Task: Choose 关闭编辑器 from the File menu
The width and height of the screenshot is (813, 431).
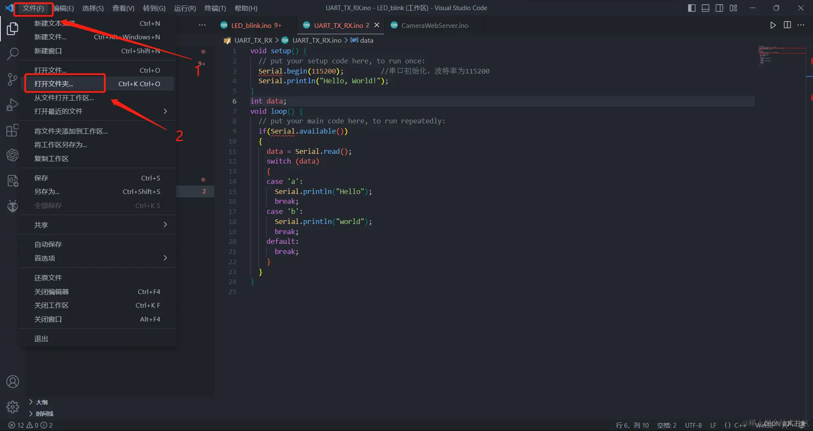Action: 97,292
